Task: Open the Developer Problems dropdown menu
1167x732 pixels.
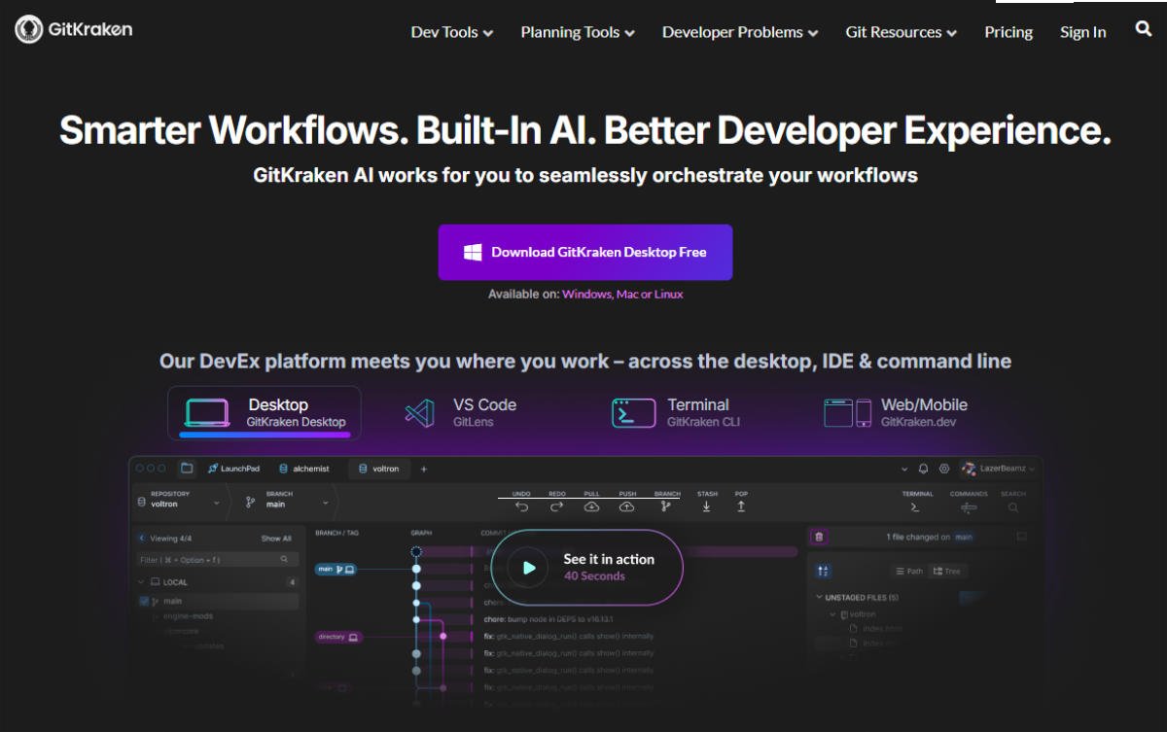Action: pyautogui.click(x=740, y=32)
